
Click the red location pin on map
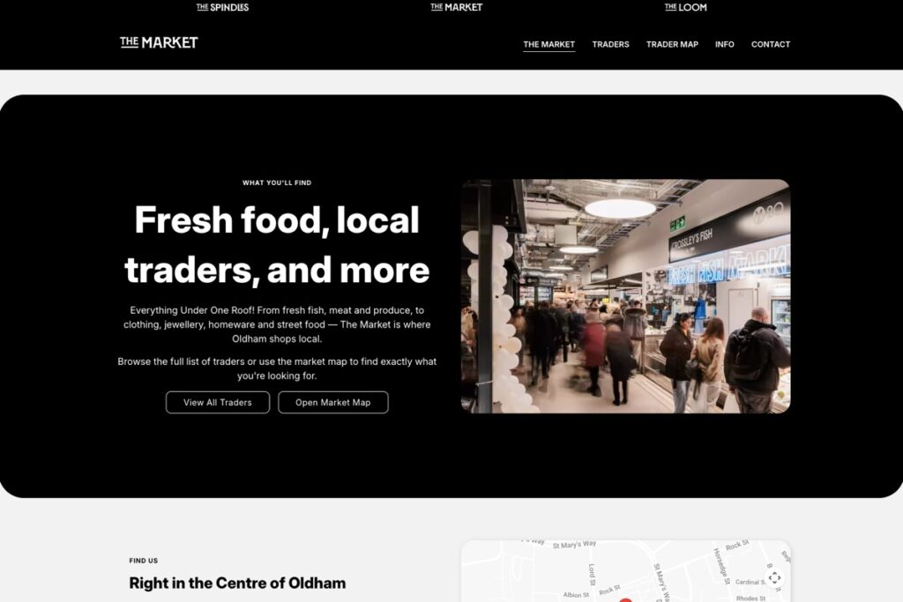[x=625, y=599]
